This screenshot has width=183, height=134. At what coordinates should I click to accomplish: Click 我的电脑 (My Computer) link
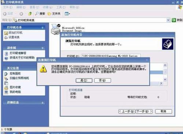(15, 92)
